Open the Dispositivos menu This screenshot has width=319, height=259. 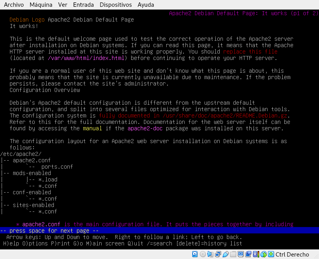[x=116, y=5]
